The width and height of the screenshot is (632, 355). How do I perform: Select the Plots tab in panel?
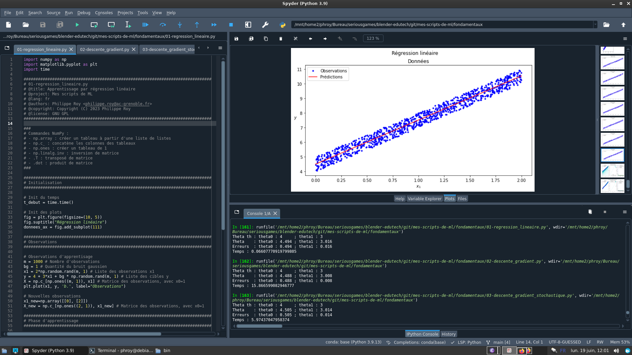pos(449,199)
